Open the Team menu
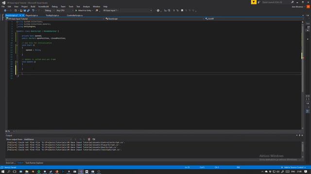311x174 pixels. (63, 6)
